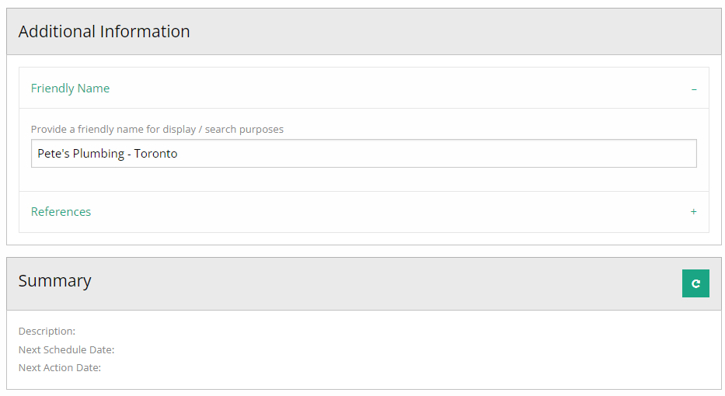This screenshot has height=396, width=725.
Task: Click the Next Action Date: label
Action: pos(60,368)
